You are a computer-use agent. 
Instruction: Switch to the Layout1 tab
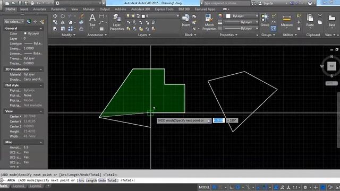point(19,186)
